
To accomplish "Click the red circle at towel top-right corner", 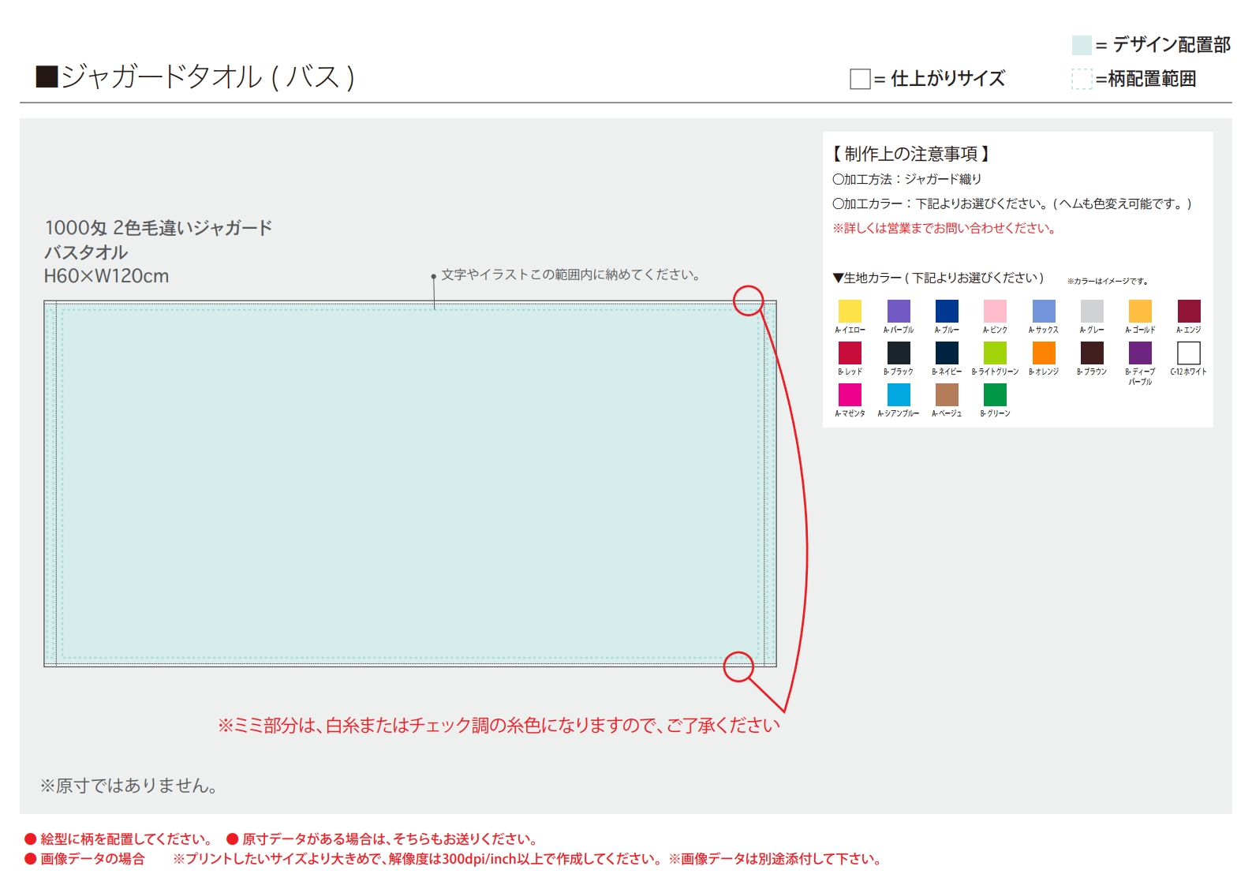I will [x=748, y=301].
